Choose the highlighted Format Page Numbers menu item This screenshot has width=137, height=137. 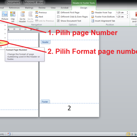pos(4,43)
